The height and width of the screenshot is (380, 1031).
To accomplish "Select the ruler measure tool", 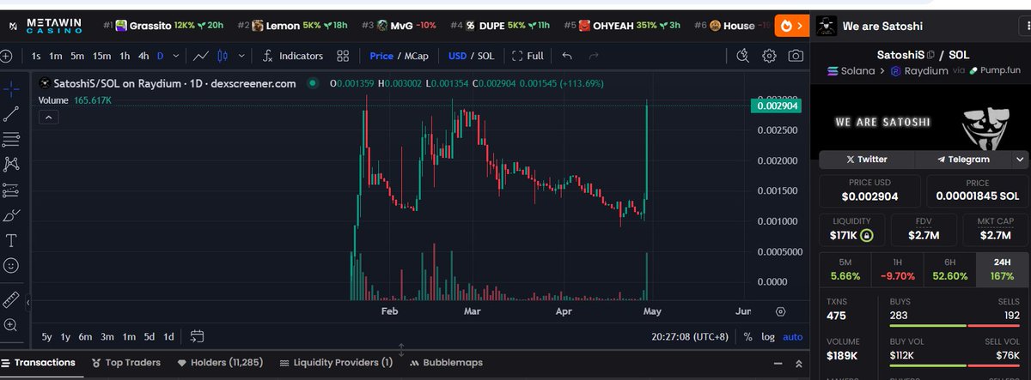I will (x=11, y=299).
